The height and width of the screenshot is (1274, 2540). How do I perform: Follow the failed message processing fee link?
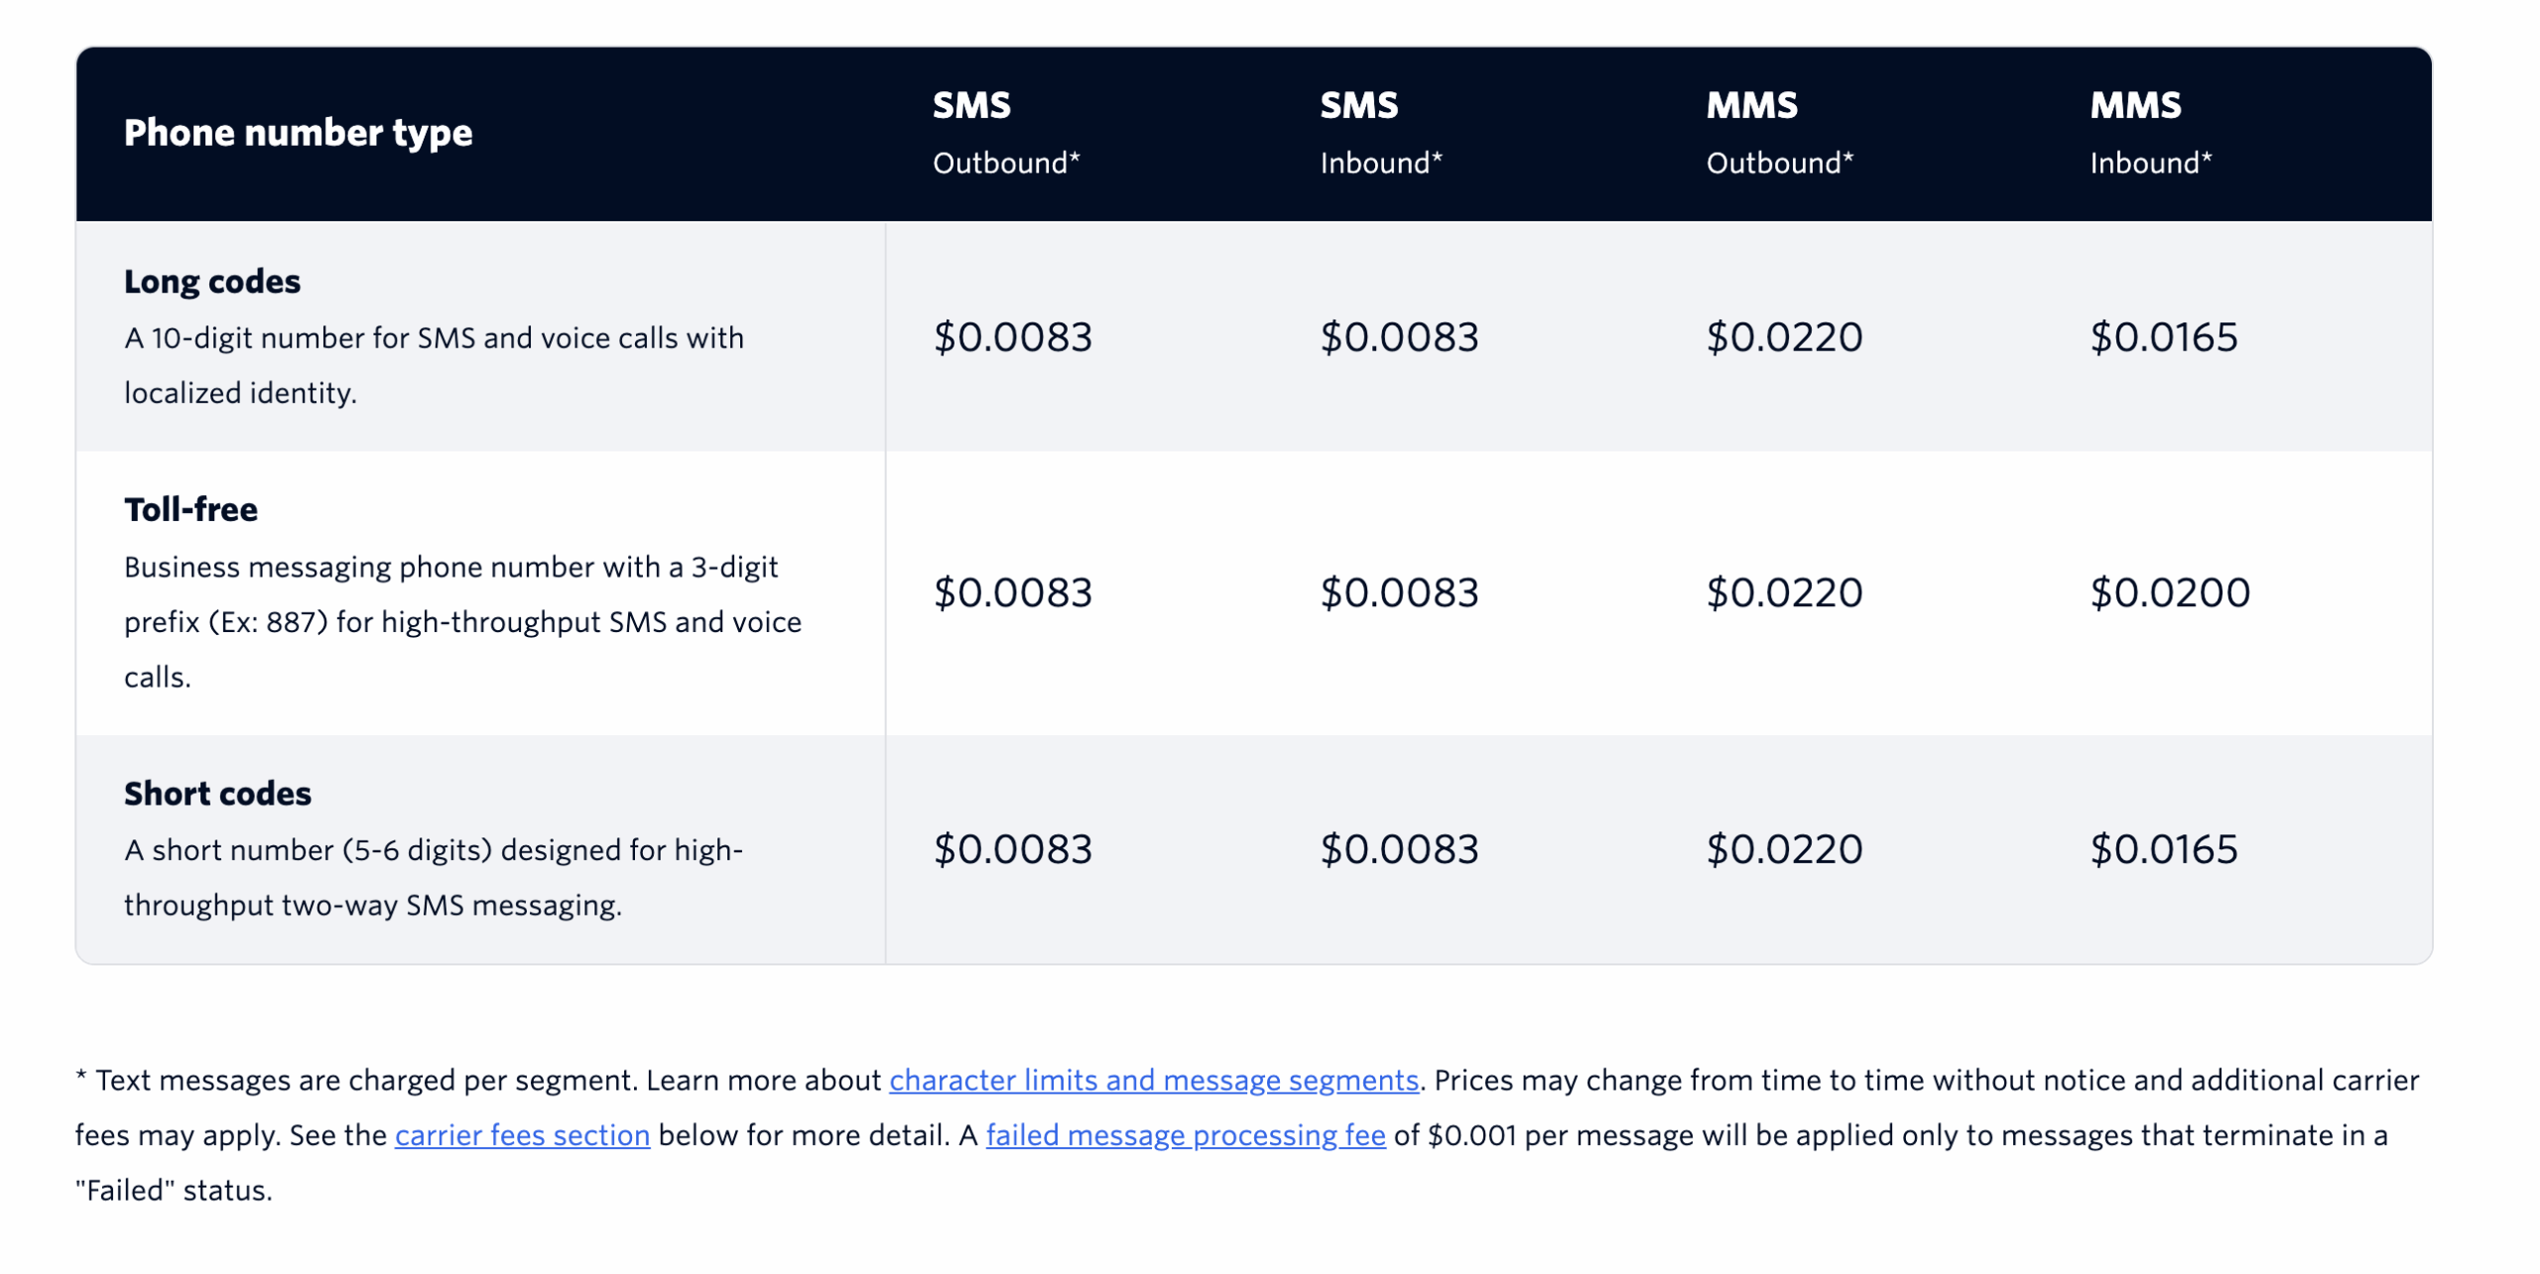pyautogui.click(x=1186, y=1134)
